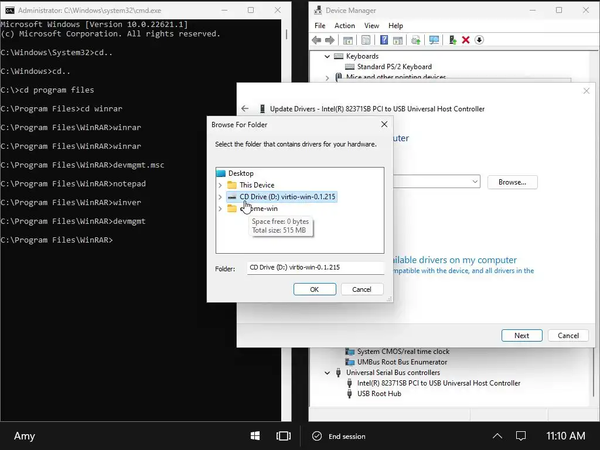Click the End session checkmark icon
The height and width of the screenshot is (450, 600).
tap(317, 436)
